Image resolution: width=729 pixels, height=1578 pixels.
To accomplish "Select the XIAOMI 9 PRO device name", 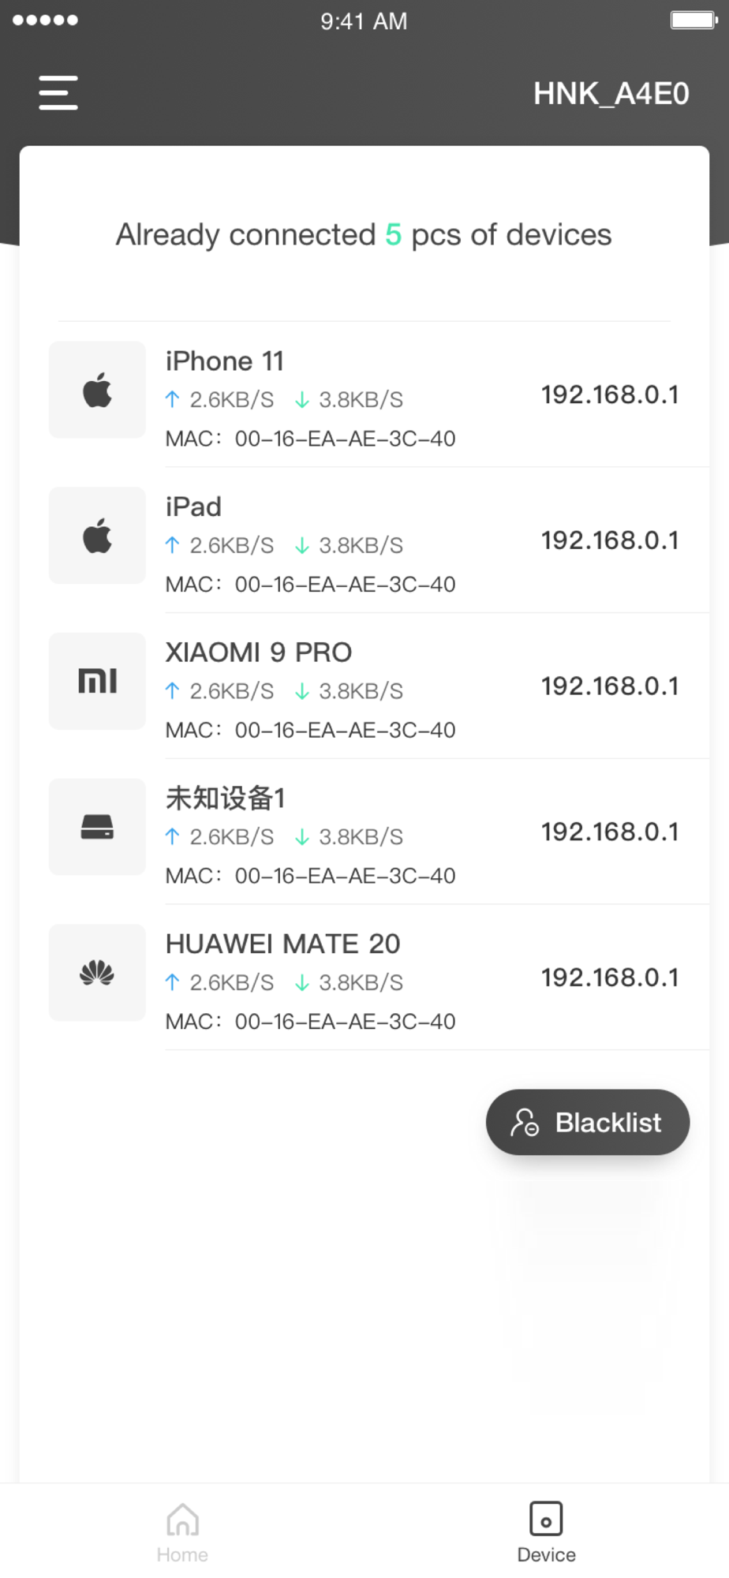I will [x=259, y=653].
